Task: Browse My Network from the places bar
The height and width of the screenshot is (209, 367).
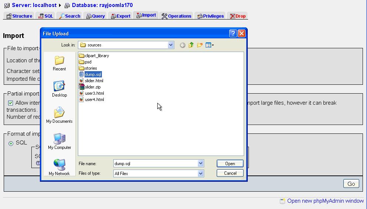Action: pyautogui.click(x=59, y=167)
